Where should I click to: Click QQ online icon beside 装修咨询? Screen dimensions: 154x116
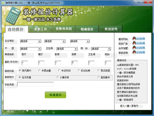point(139,52)
